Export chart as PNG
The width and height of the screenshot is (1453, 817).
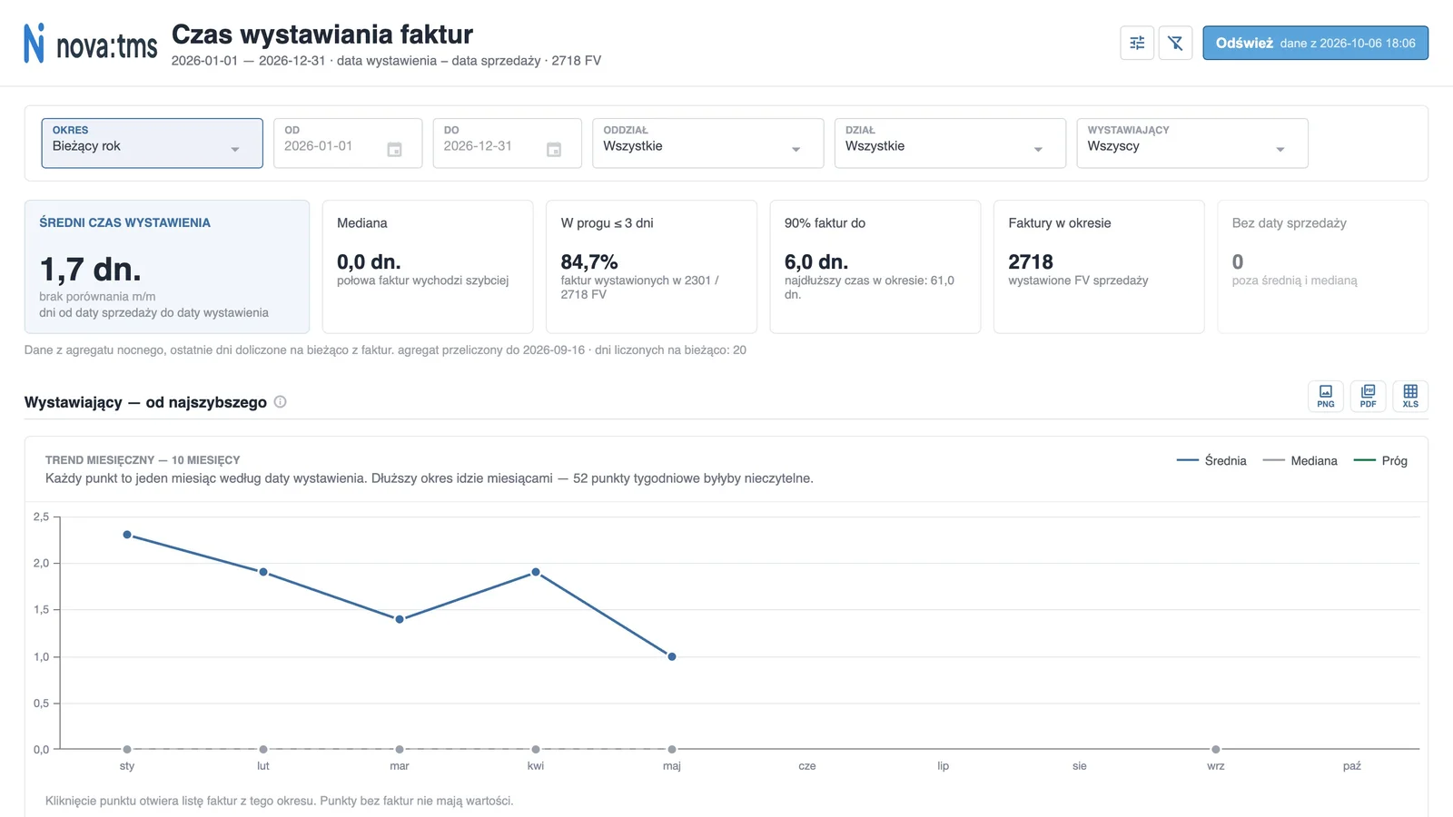click(x=1326, y=396)
